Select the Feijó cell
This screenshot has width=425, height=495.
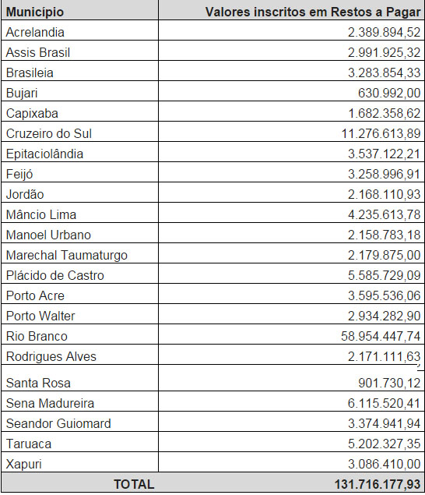tap(79, 172)
